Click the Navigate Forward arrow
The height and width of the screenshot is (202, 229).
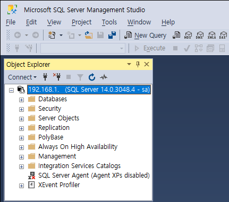point(36,35)
